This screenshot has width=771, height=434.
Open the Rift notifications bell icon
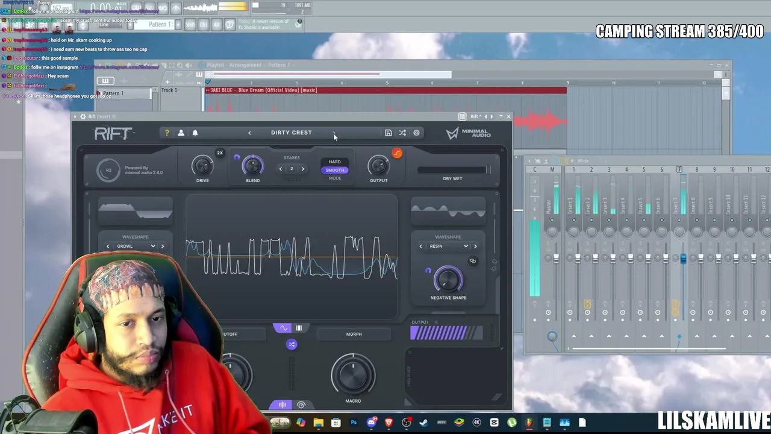pyautogui.click(x=195, y=133)
